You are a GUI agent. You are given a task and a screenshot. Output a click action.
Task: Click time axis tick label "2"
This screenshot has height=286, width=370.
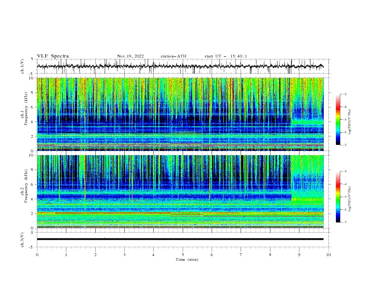(95, 255)
